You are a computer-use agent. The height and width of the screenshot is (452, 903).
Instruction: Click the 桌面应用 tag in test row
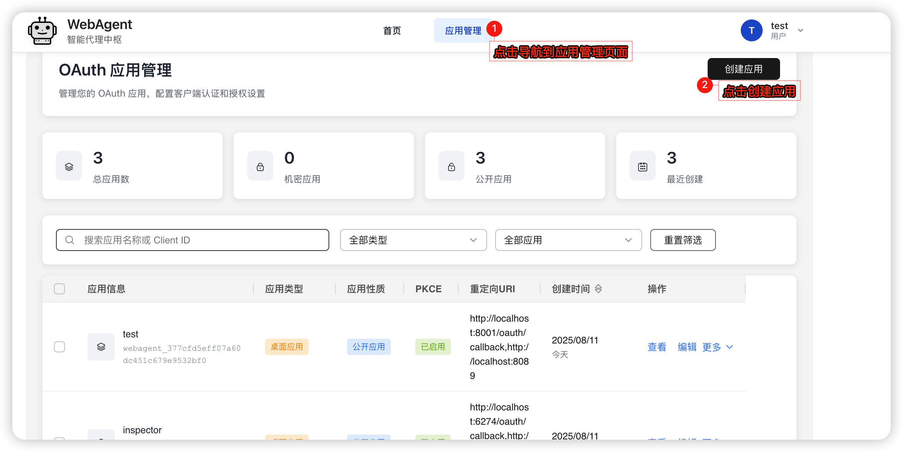[x=287, y=347]
